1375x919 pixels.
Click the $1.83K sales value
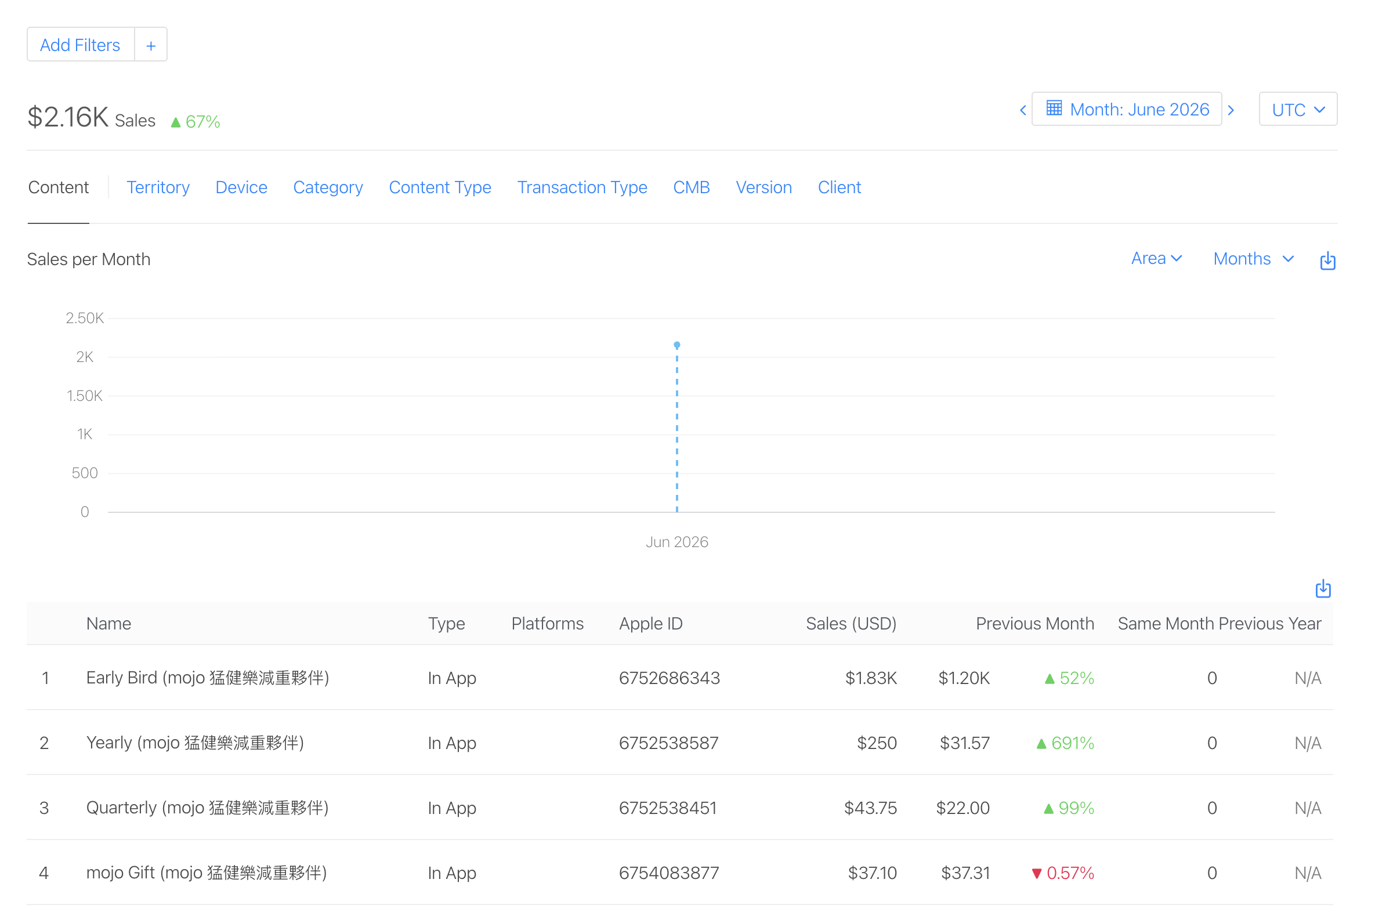click(871, 678)
